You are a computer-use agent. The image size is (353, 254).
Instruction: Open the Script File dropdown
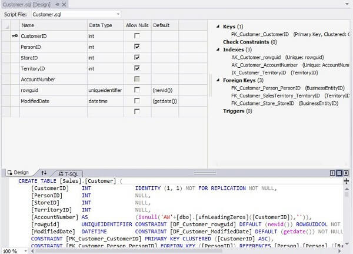[x=118, y=14]
